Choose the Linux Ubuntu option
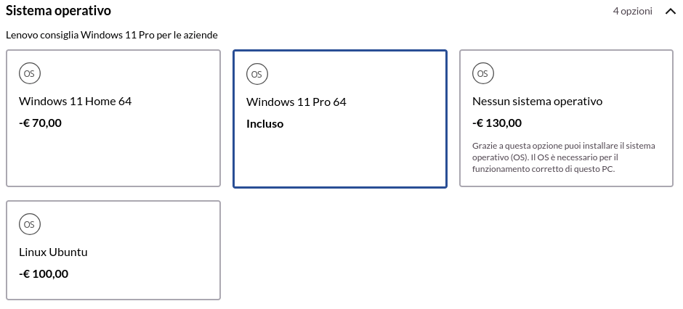The width and height of the screenshot is (683, 309). pos(113,250)
